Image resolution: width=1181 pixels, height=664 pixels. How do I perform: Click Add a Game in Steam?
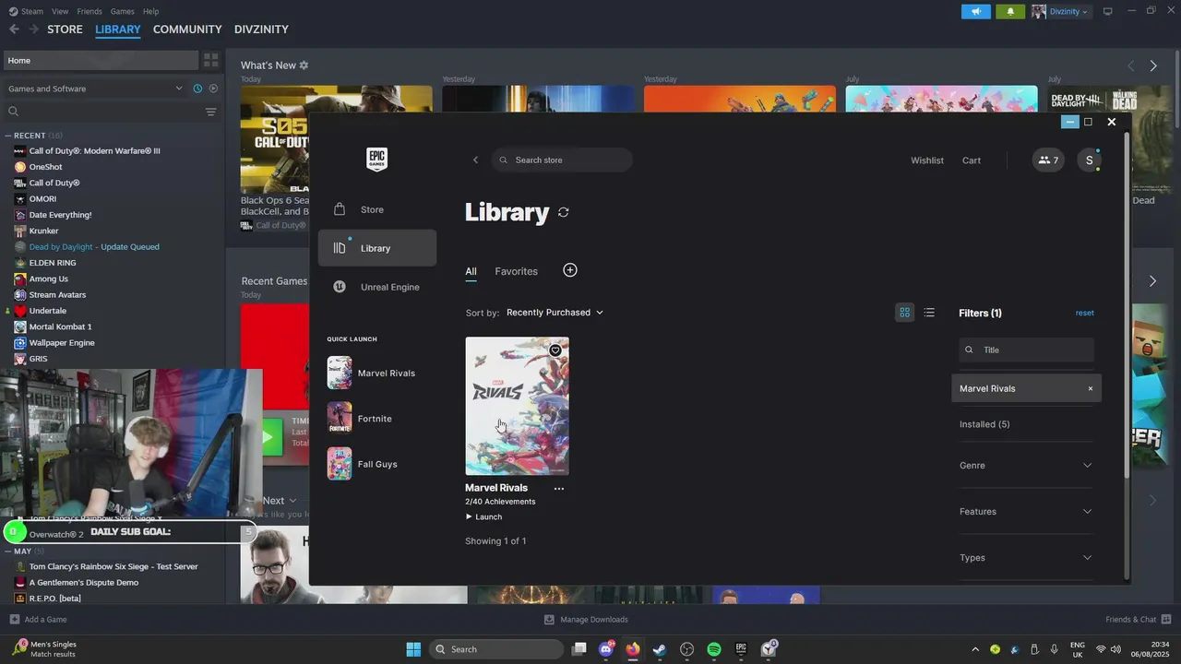pyautogui.click(x=38, y=620)
